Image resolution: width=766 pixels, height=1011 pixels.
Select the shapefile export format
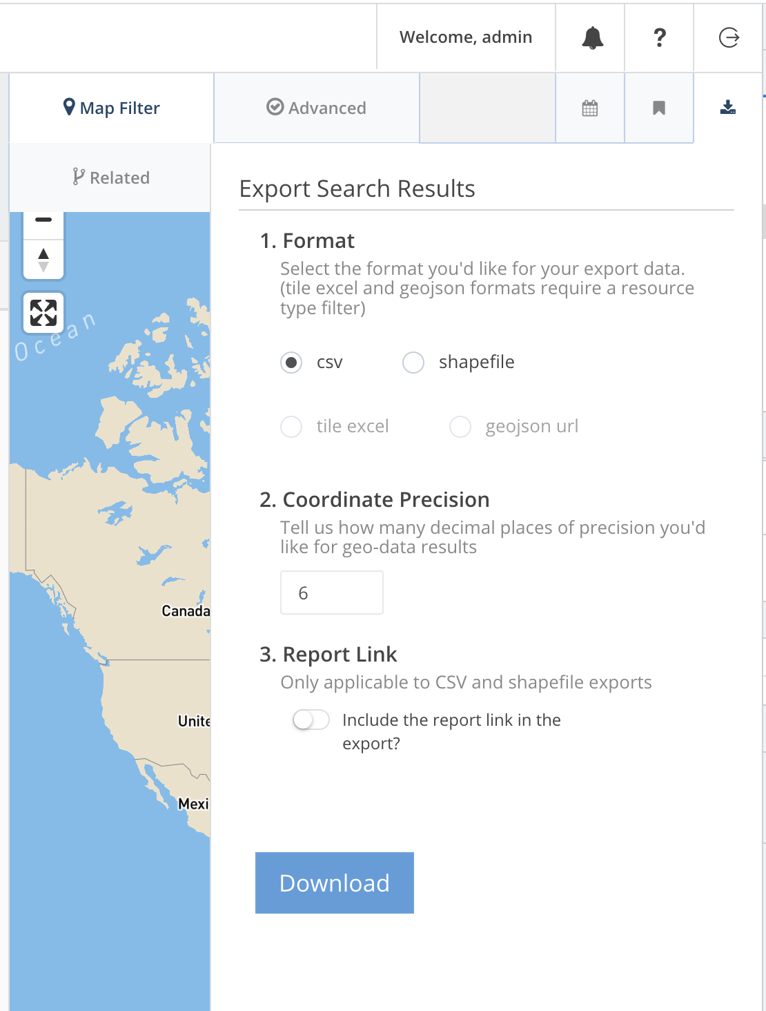tap(413, 362)
